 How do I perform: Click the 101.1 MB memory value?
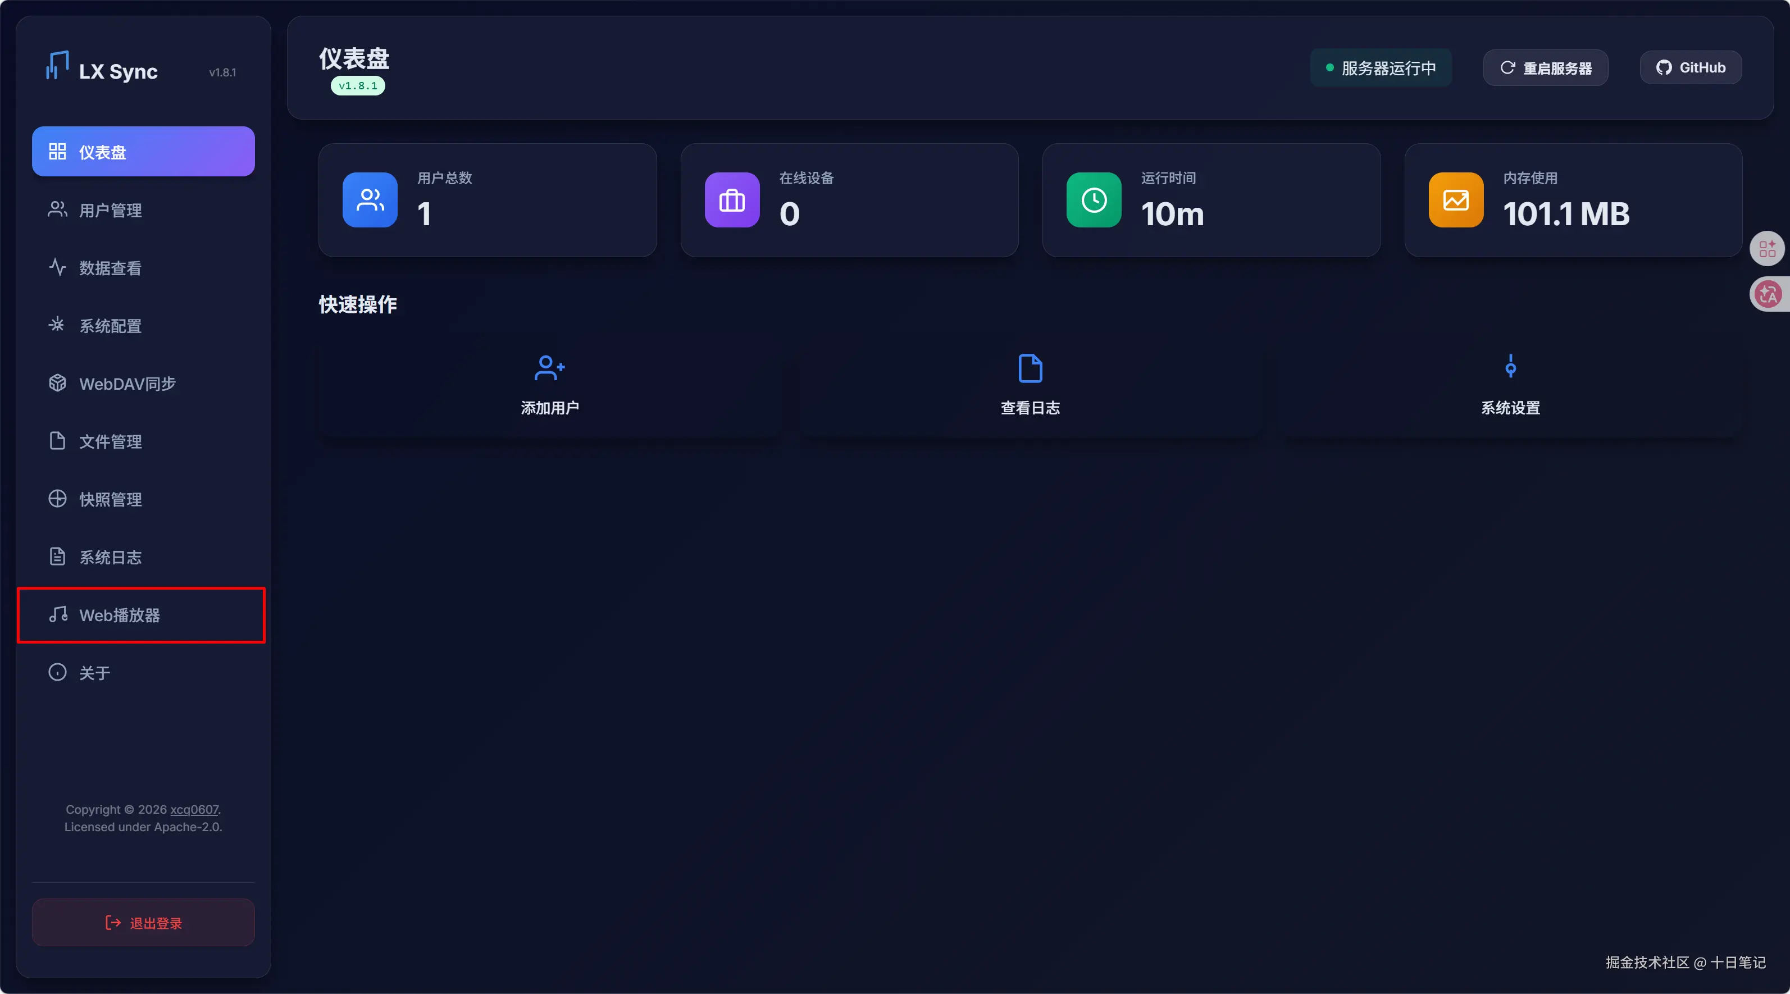point(1566,214)
